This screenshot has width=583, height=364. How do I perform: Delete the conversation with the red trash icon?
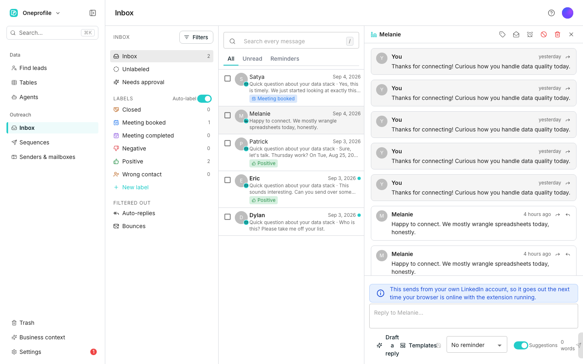click(x=557, y=35)
